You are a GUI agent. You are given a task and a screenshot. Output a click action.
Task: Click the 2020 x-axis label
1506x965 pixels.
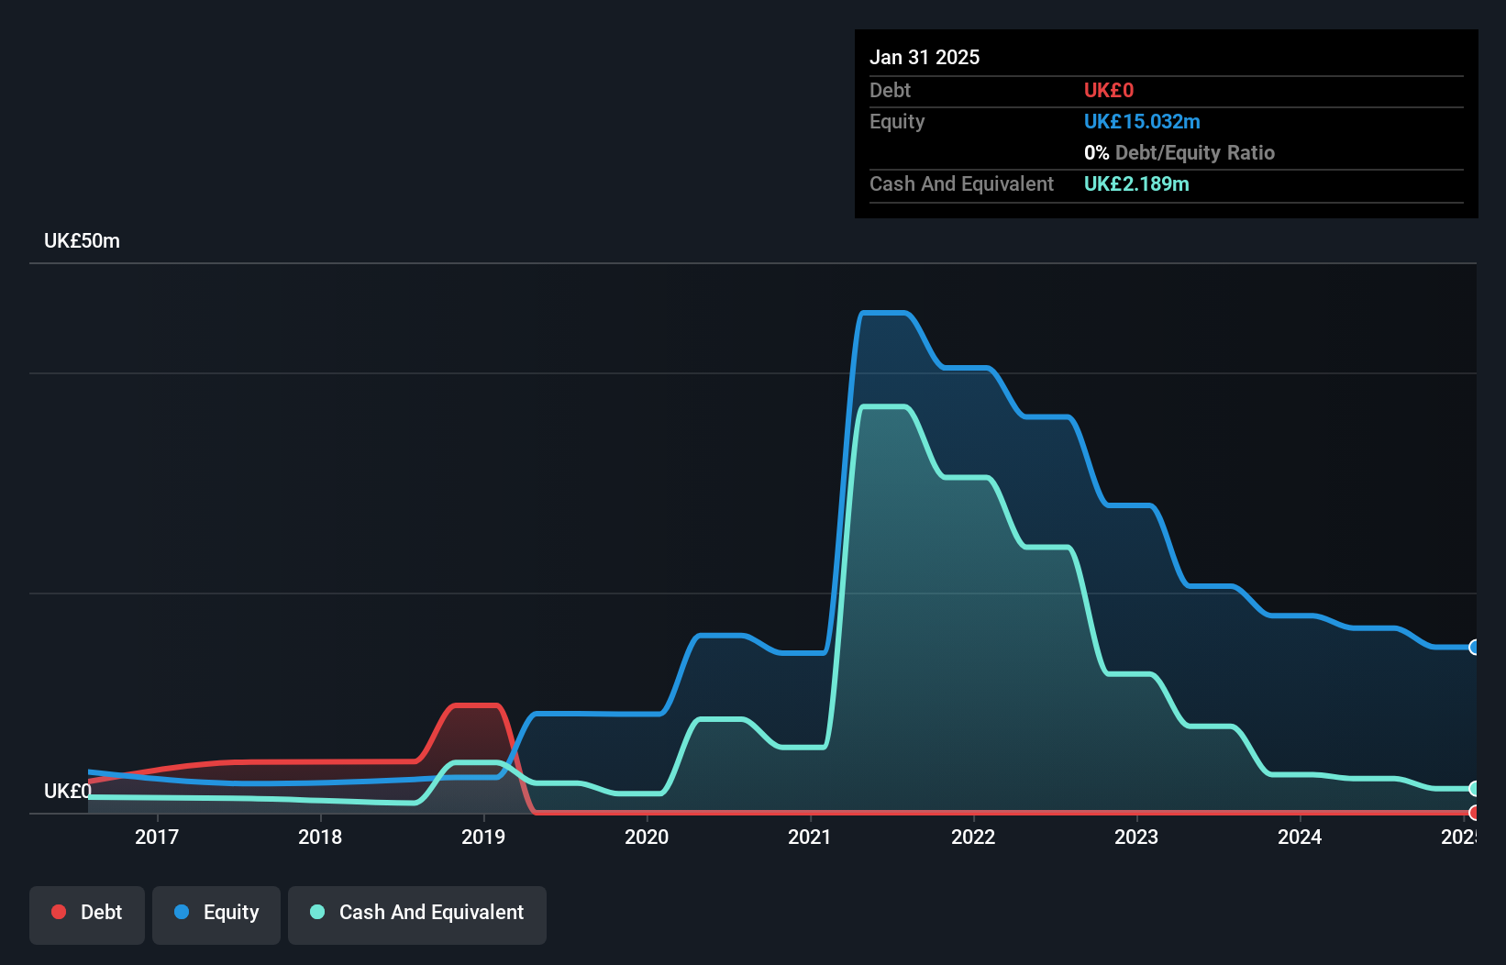coord(647,837)
